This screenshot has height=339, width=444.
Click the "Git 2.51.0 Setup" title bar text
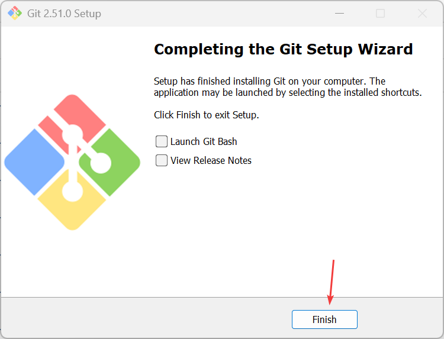[64, 13]
